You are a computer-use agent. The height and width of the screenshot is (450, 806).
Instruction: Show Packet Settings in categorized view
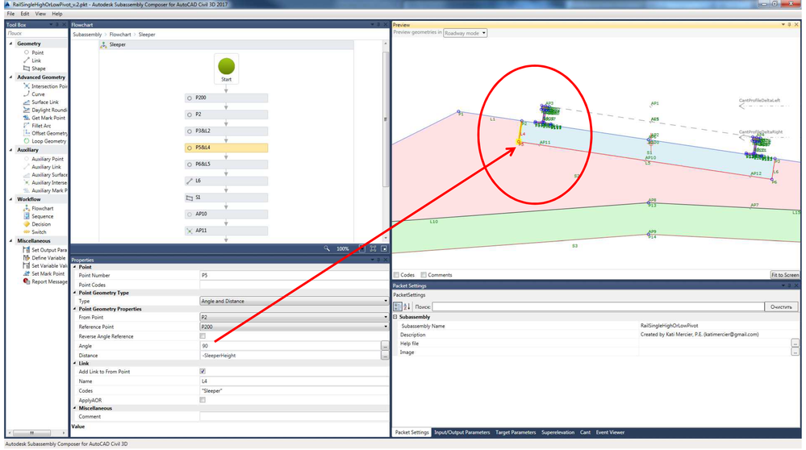coord(398,306)
